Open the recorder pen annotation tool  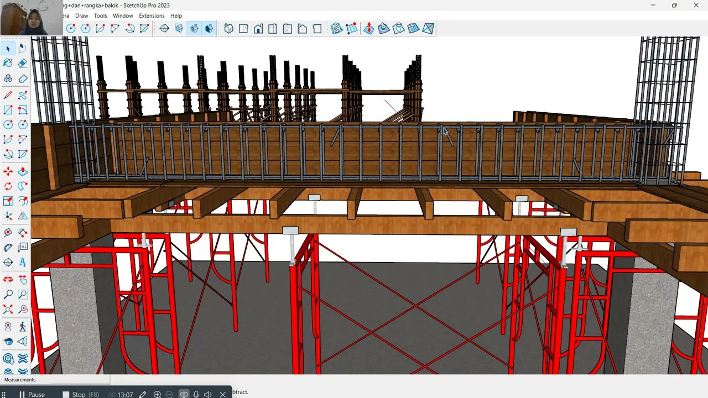click(x=143, y=394)
